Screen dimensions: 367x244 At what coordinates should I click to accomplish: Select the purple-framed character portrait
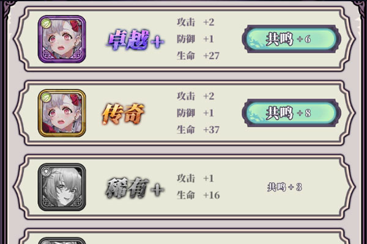(62, 39)
